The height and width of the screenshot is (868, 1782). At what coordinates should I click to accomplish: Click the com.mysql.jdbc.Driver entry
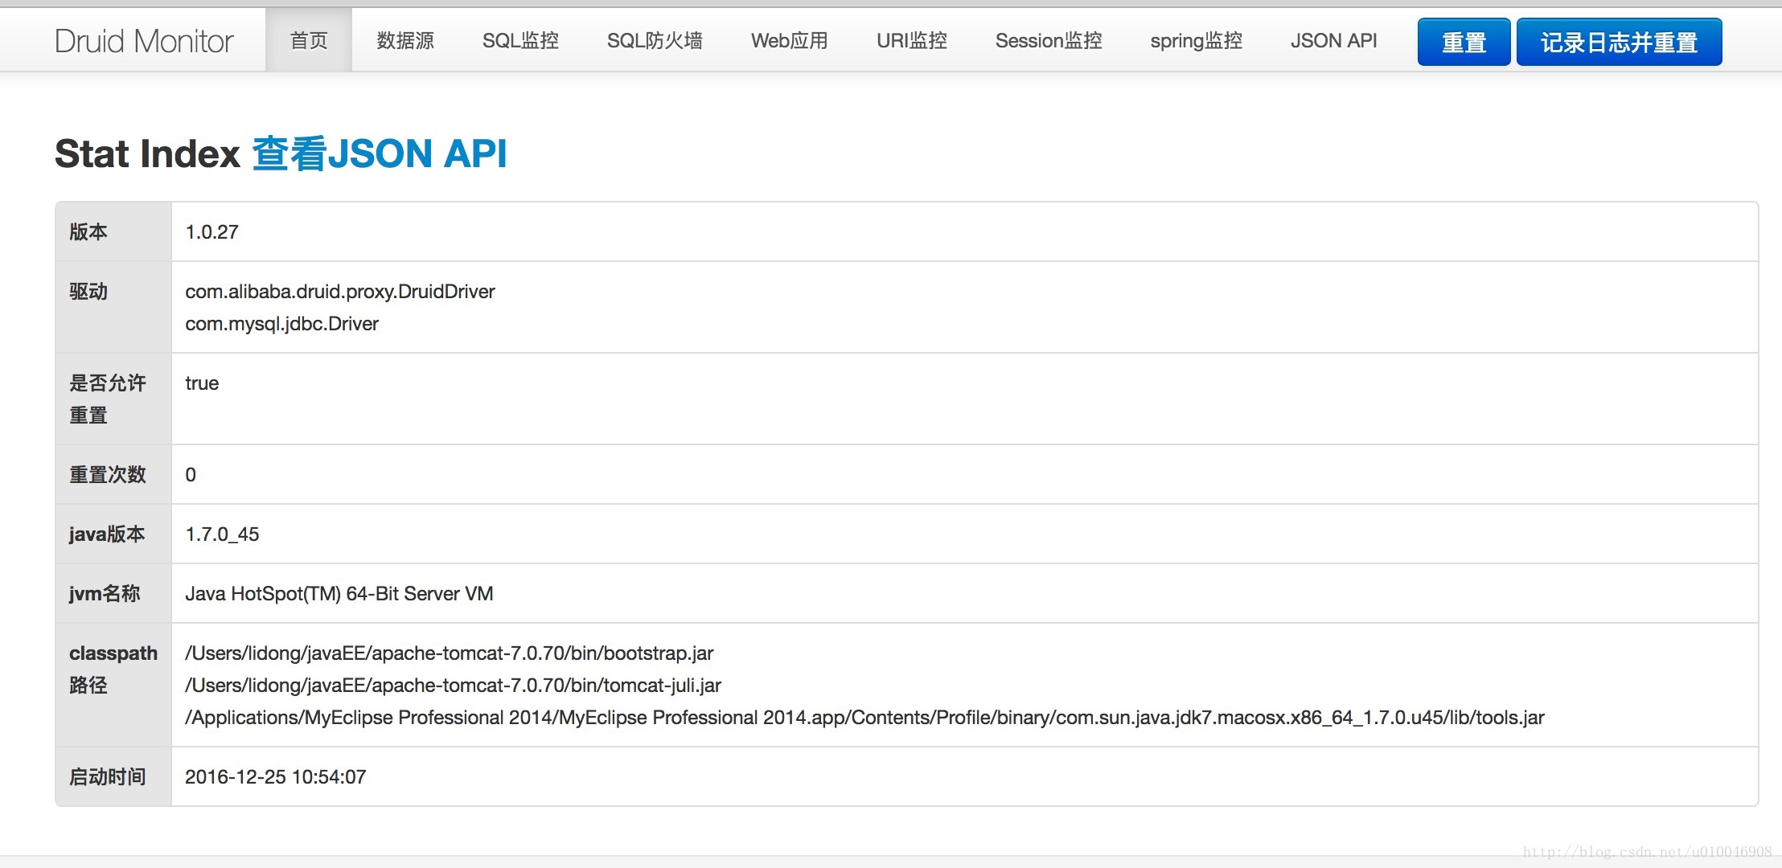tap(281, 324)
